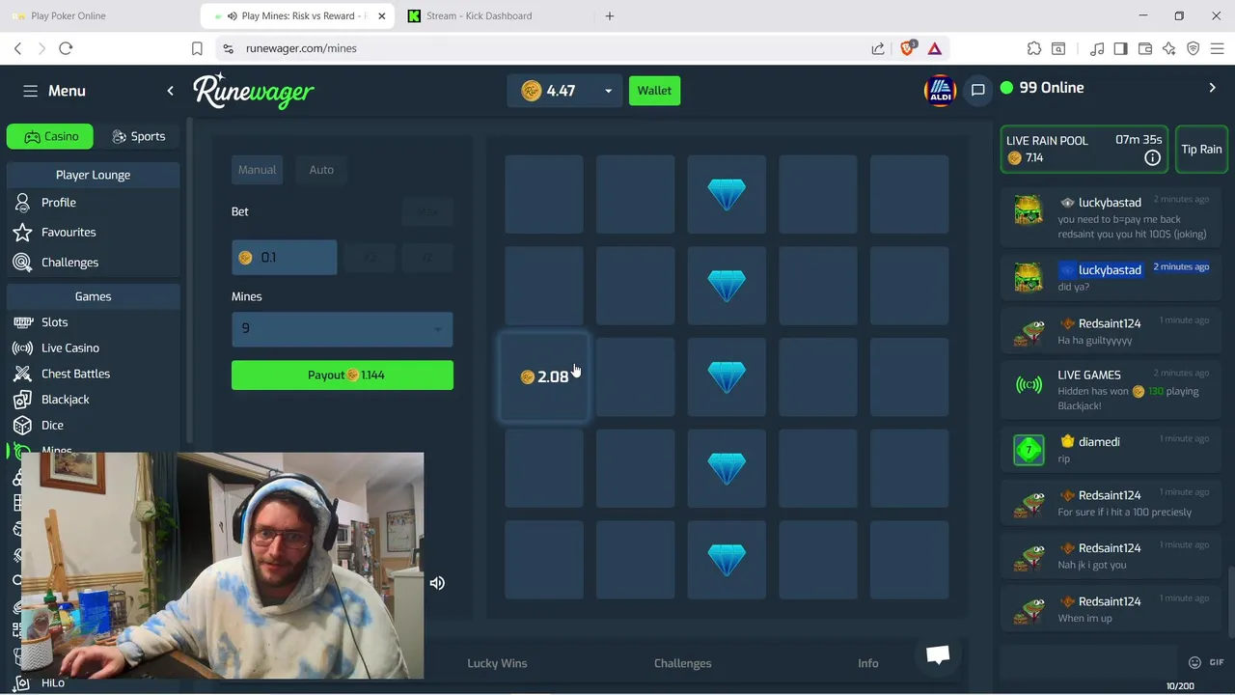Click the Live Games broadcast icon in chat
Viewport: 1235px width, 695px height.
[x=1029, y=385]
